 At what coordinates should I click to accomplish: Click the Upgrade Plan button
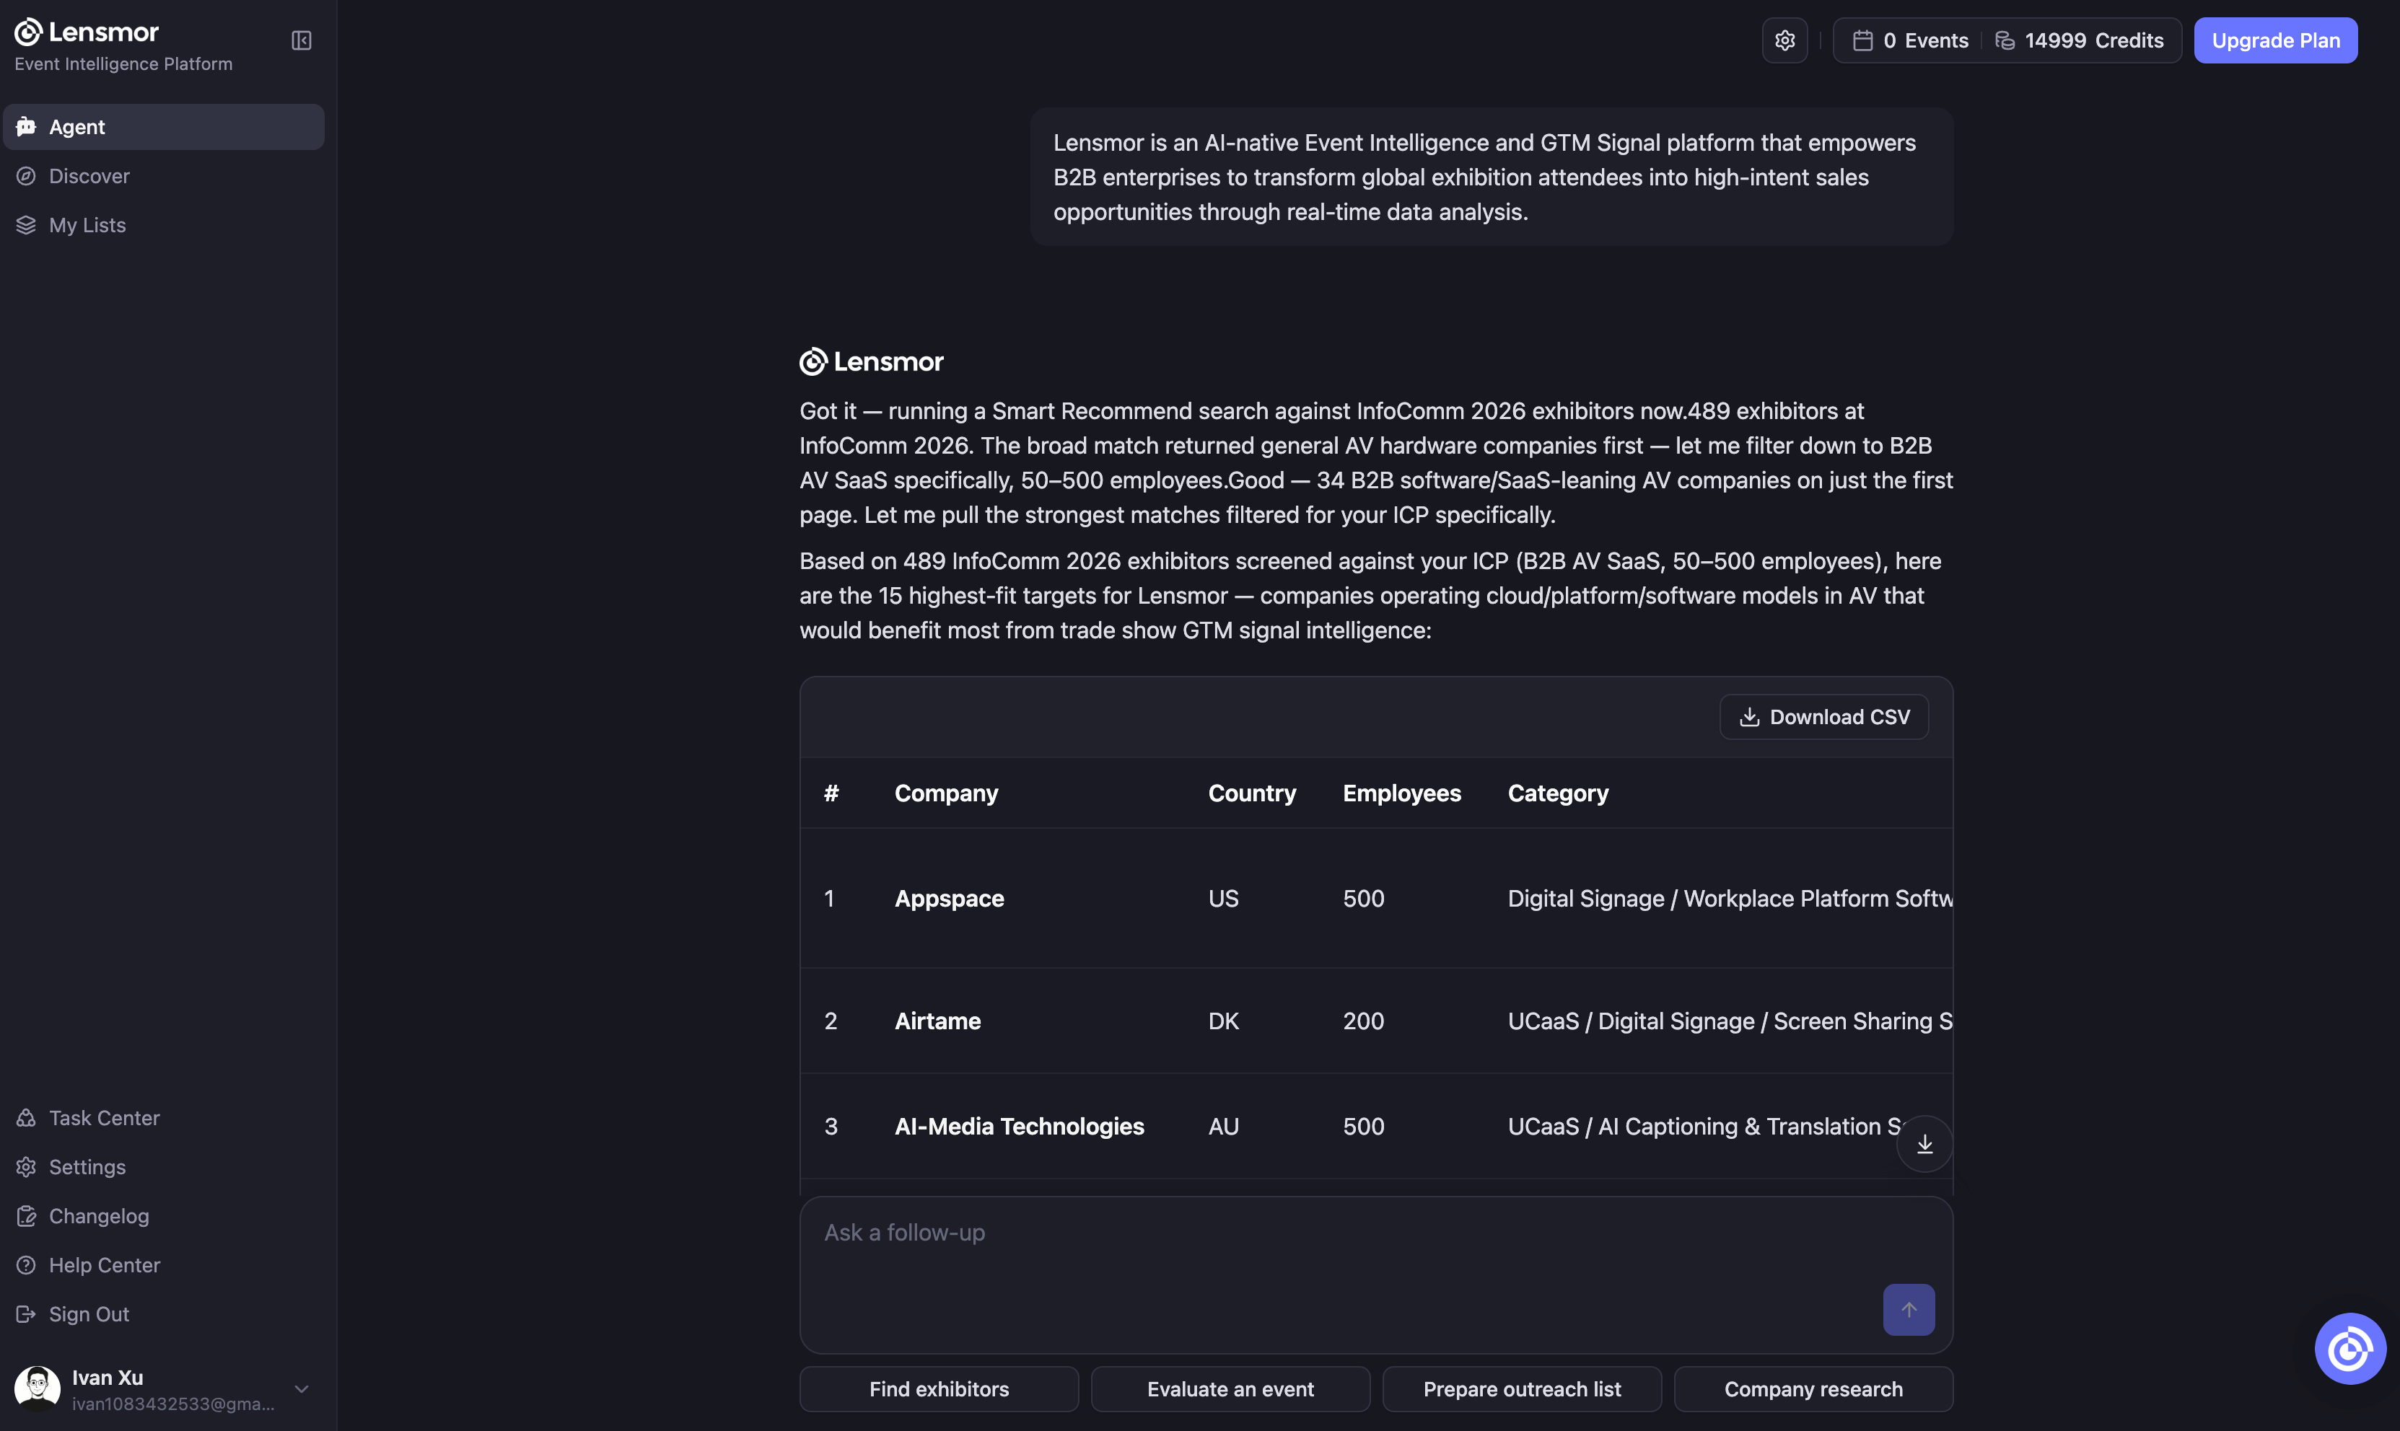pos(2276,40)
